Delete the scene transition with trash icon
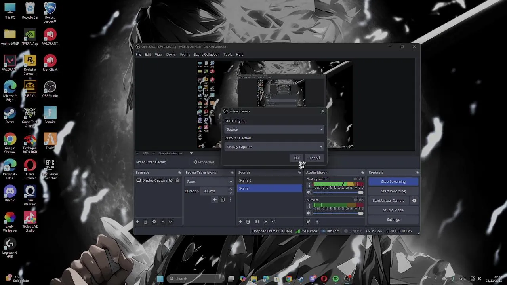 [223, 199]
